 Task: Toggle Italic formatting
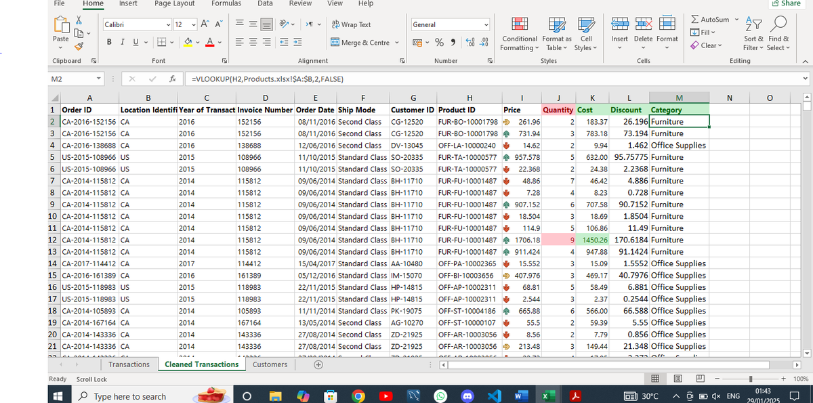[121, 43]
